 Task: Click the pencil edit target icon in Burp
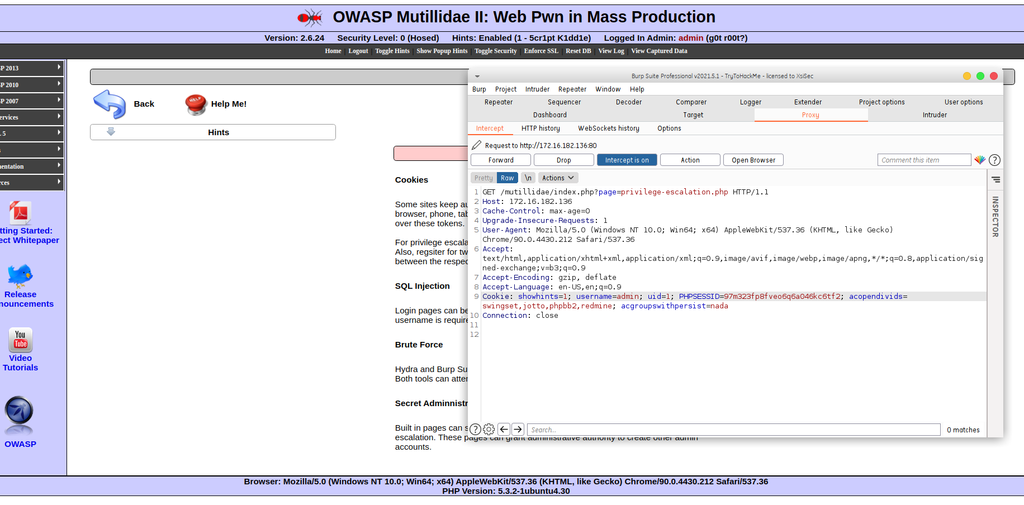tap(477, 145)
